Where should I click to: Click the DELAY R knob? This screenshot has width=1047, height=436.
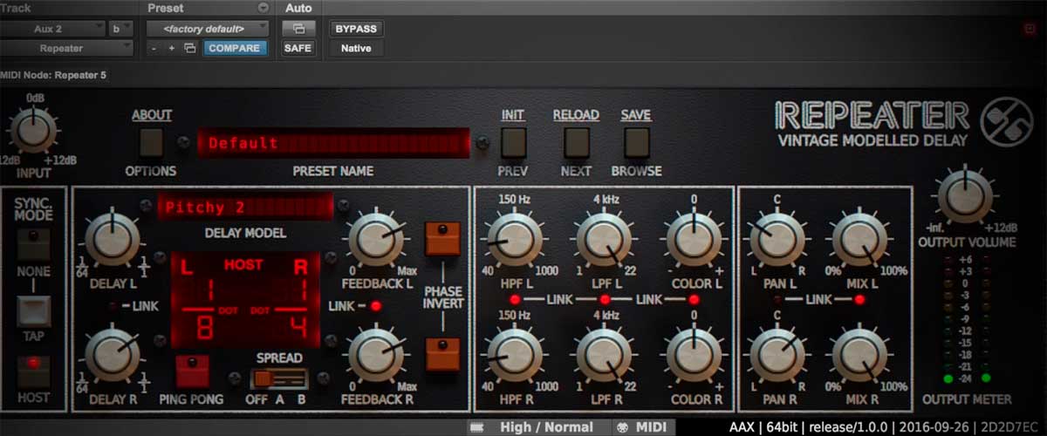(113, 356)
